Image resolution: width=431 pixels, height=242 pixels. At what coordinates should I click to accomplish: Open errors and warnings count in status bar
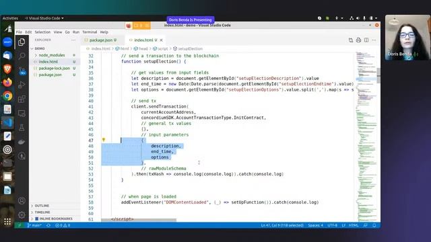63,225
